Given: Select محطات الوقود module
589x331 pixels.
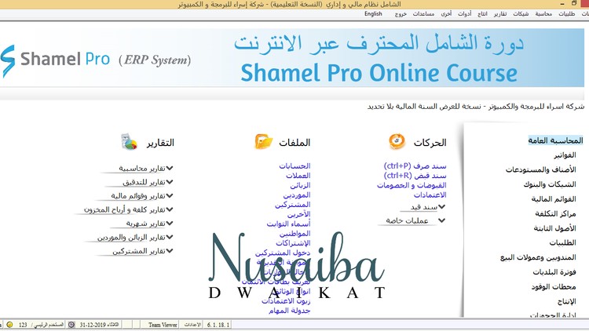Looking at the screenshot, I should (554, 287).
